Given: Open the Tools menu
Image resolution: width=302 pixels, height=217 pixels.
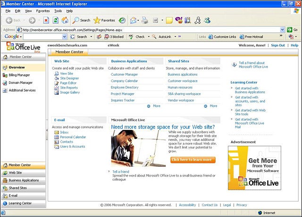Looking at the screenshot, I should tap(58, 11).
